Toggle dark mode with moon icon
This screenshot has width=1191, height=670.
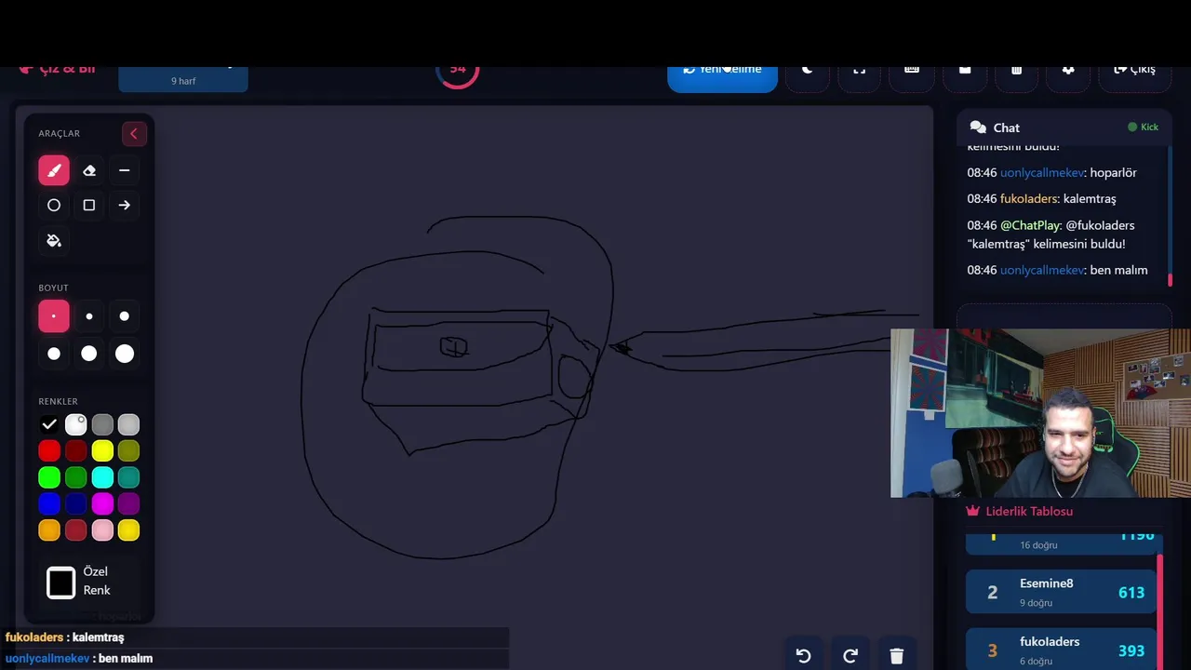pyautogui.click(x=808, y=78)
